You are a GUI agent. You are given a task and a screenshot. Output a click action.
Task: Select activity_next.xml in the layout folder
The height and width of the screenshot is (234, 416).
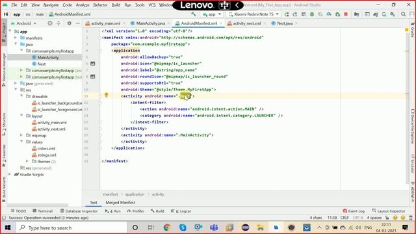(51, 129)
